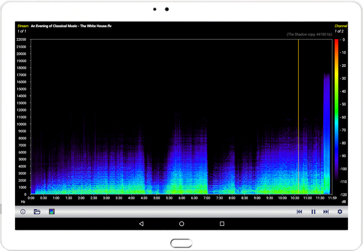Seek to 9:00 on the time axis
The width and height of the screenshot is (363, 251).
[257, 198]
